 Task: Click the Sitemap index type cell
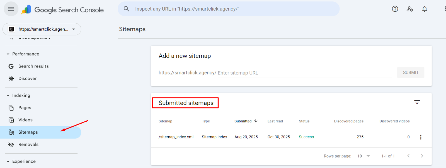point(214,137)
